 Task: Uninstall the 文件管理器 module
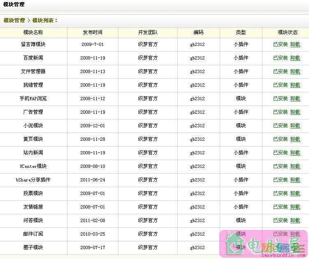295,71
